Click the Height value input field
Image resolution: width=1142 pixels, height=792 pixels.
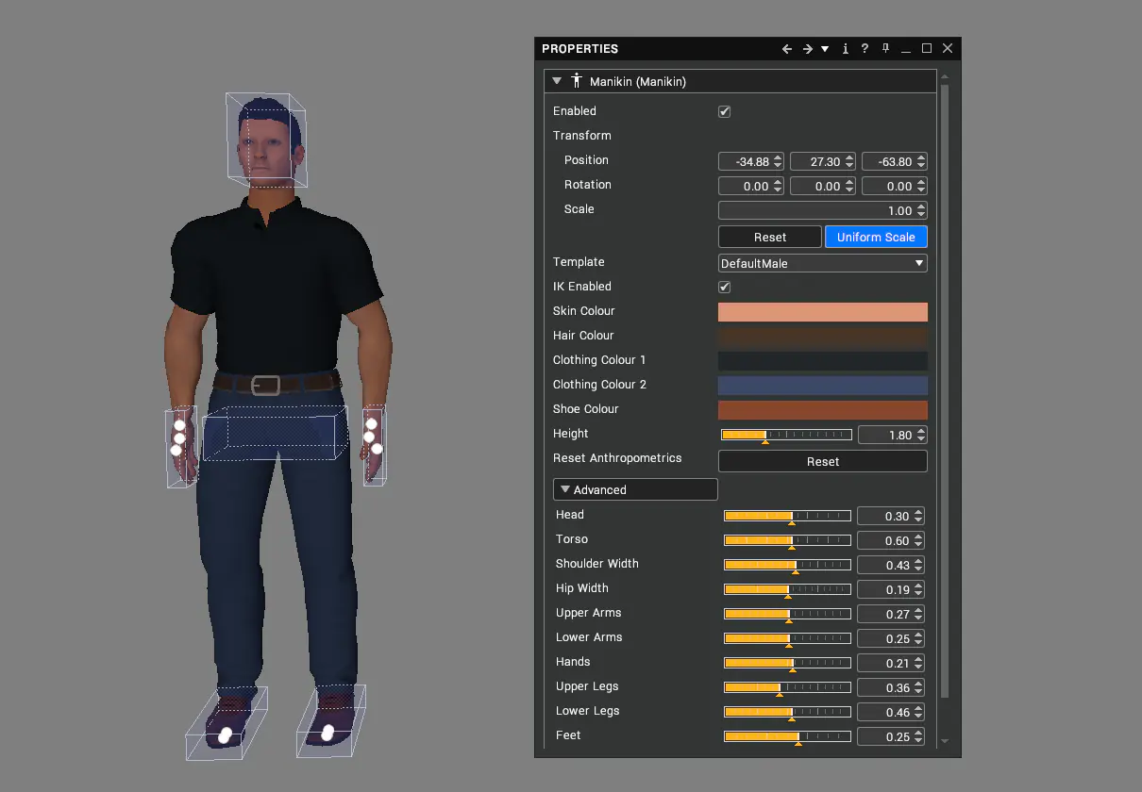click(x=886, y=435)
